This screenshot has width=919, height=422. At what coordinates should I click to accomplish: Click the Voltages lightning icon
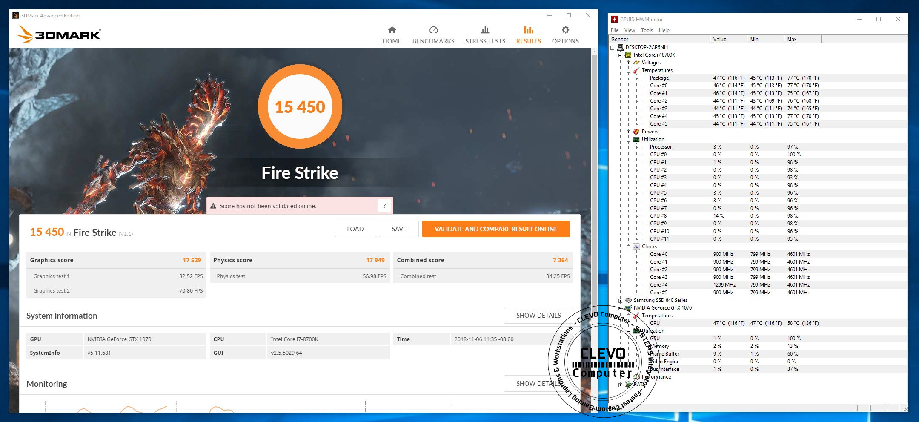636,63
